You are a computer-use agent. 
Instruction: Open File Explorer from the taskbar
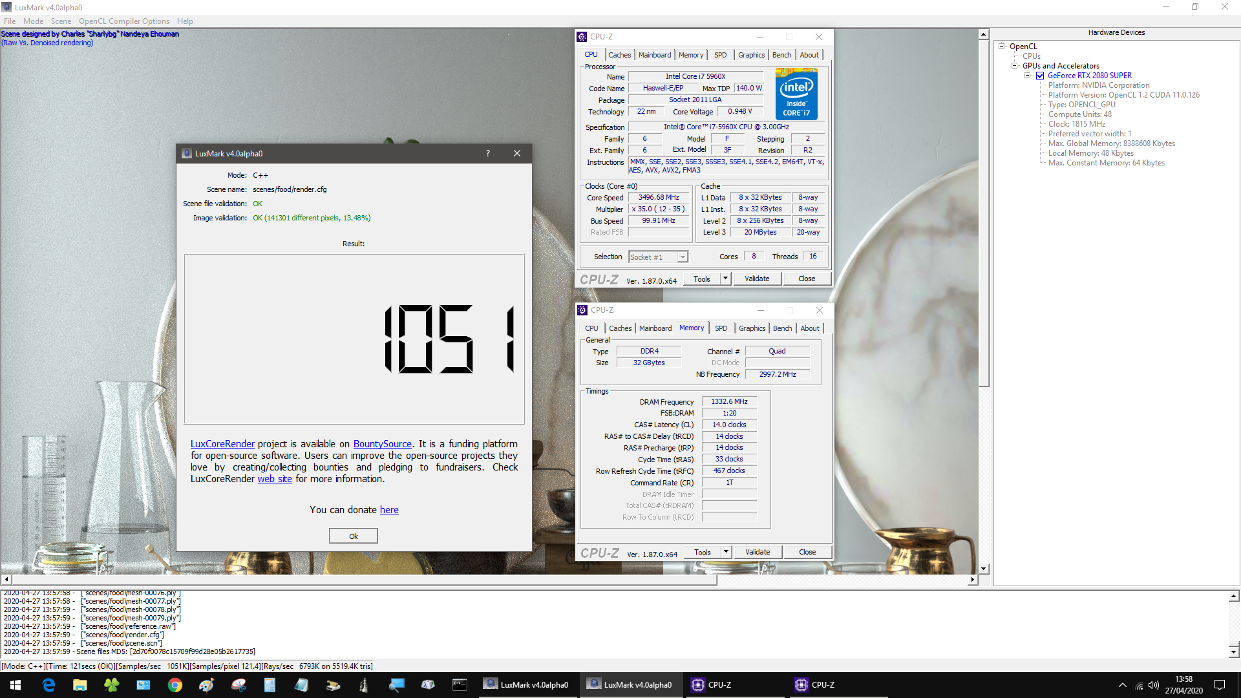[x=80, y=685]
